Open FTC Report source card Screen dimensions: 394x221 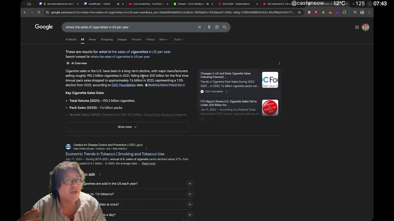(x=228, y=103)
